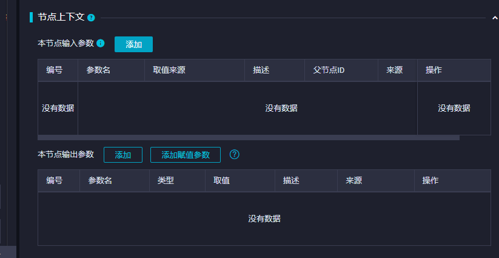Screen dimensions: 499x258
Task: Click help icon beside 节点上下文 title
Action: click(x=91, y=18)
